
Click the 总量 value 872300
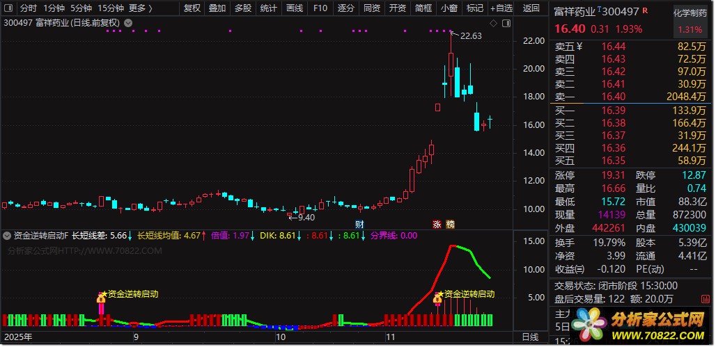tap(689, 215)
